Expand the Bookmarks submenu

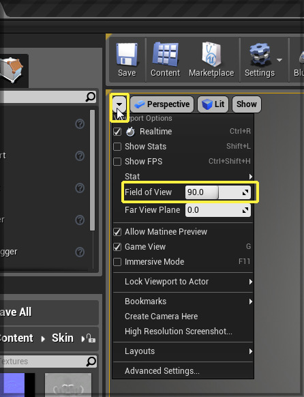pyautogui.click(x=183, y=302)
